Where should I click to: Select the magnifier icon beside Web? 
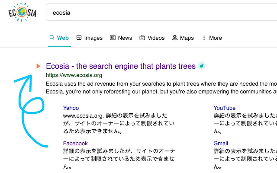tap(52, 38)
